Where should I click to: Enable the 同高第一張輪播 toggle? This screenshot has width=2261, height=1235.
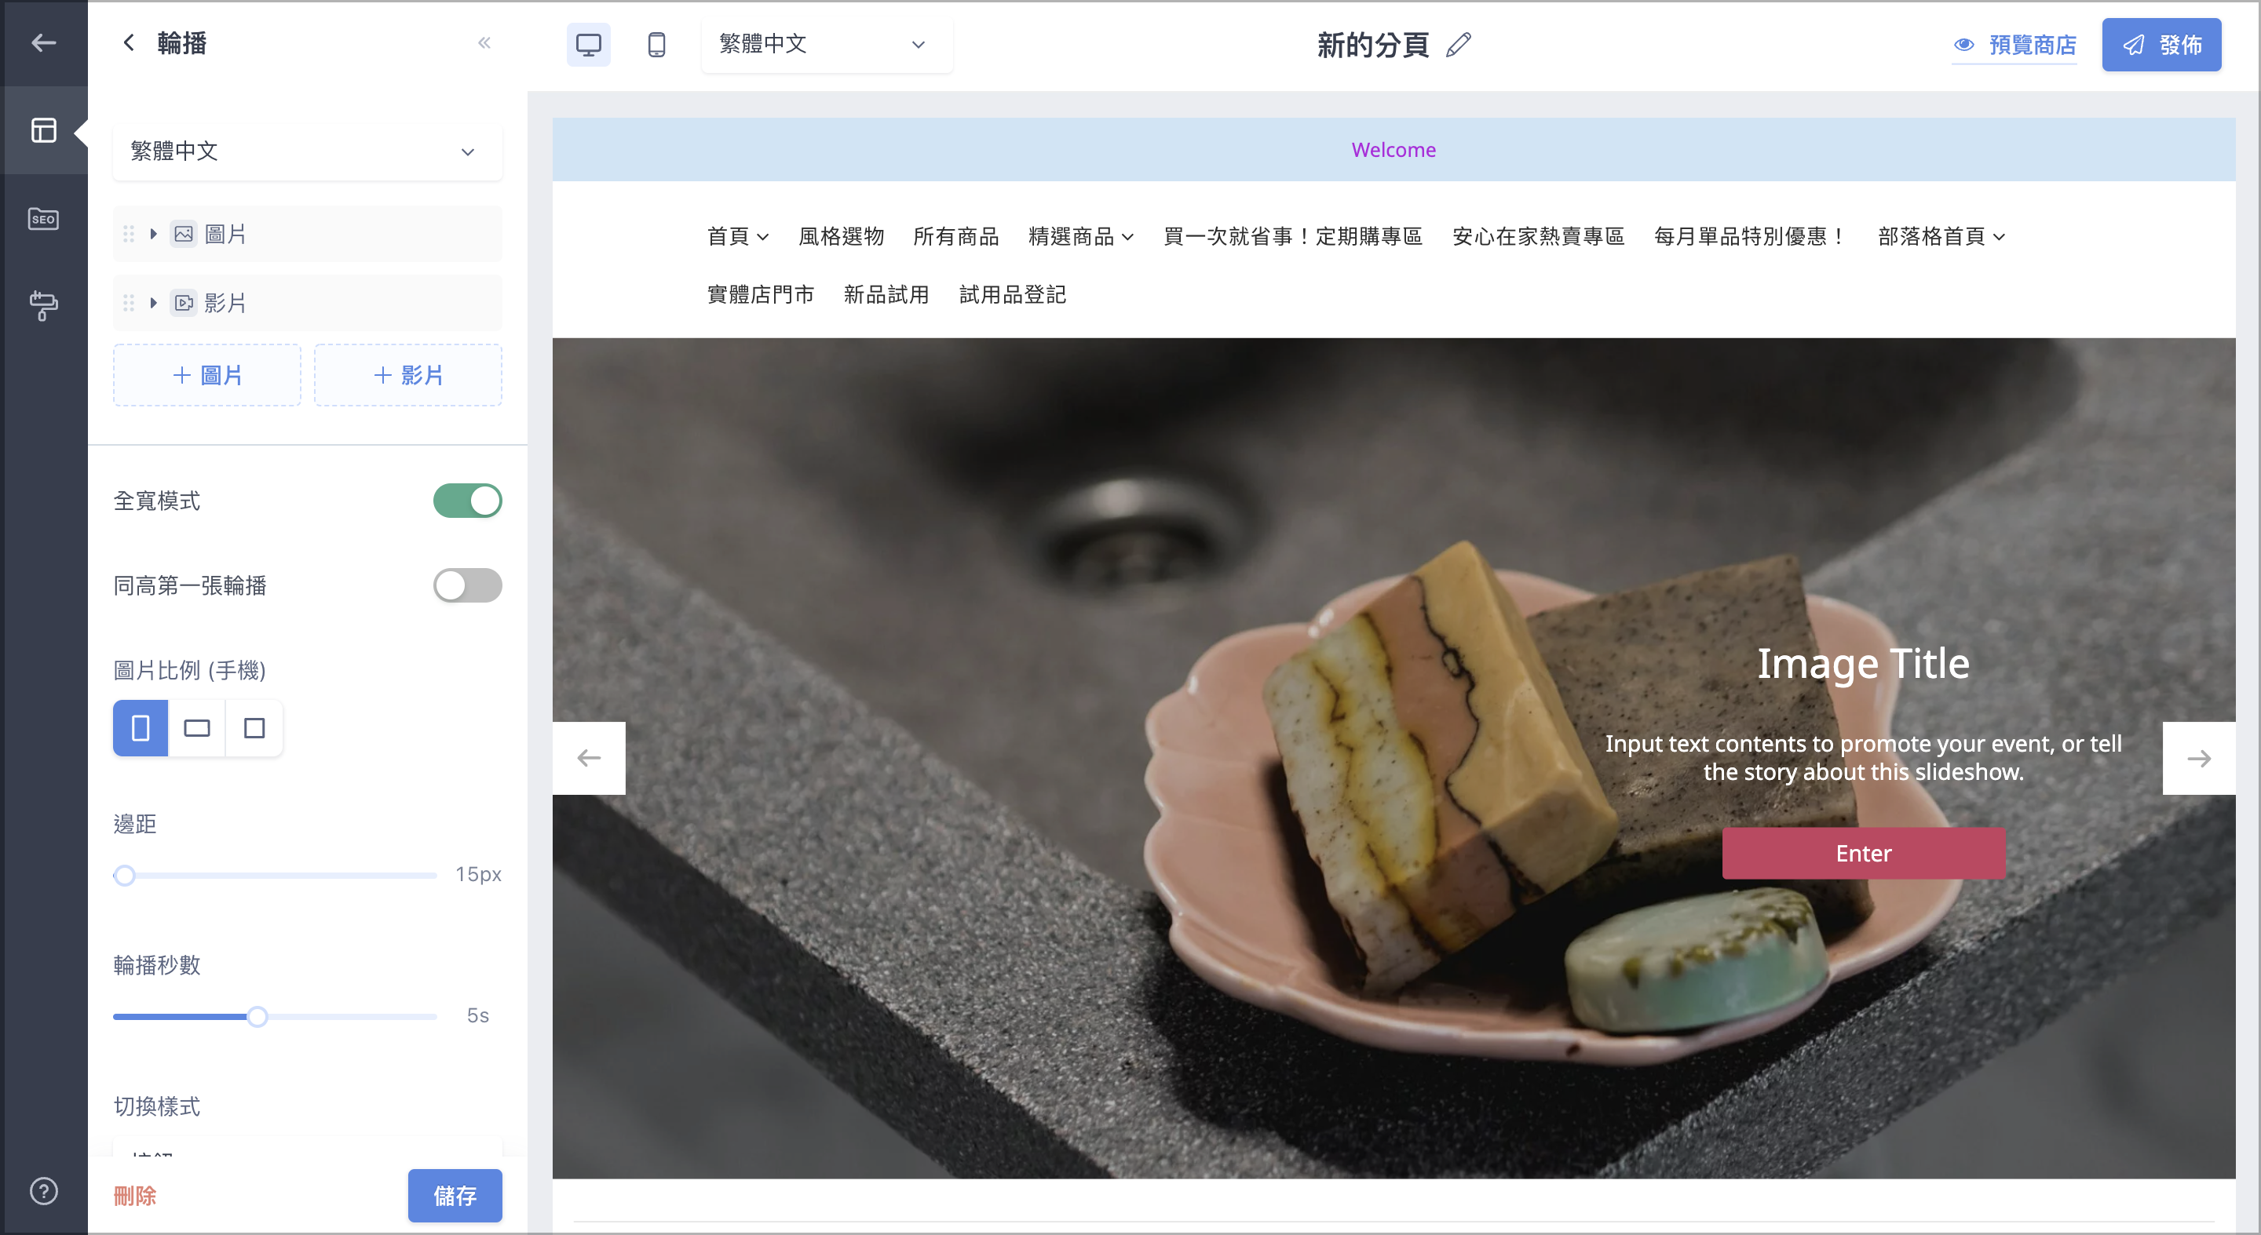tap(467, 586)
